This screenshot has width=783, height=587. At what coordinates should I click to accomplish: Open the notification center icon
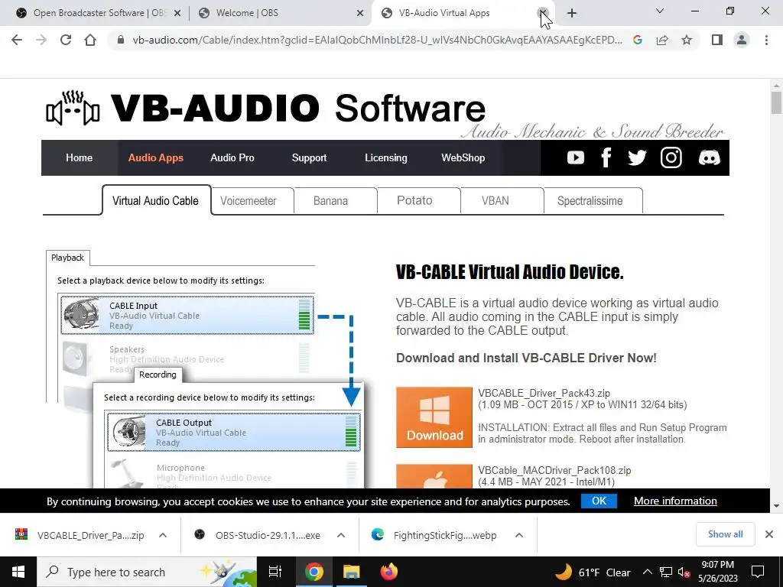pyautogui.click(x=758, y=572)
